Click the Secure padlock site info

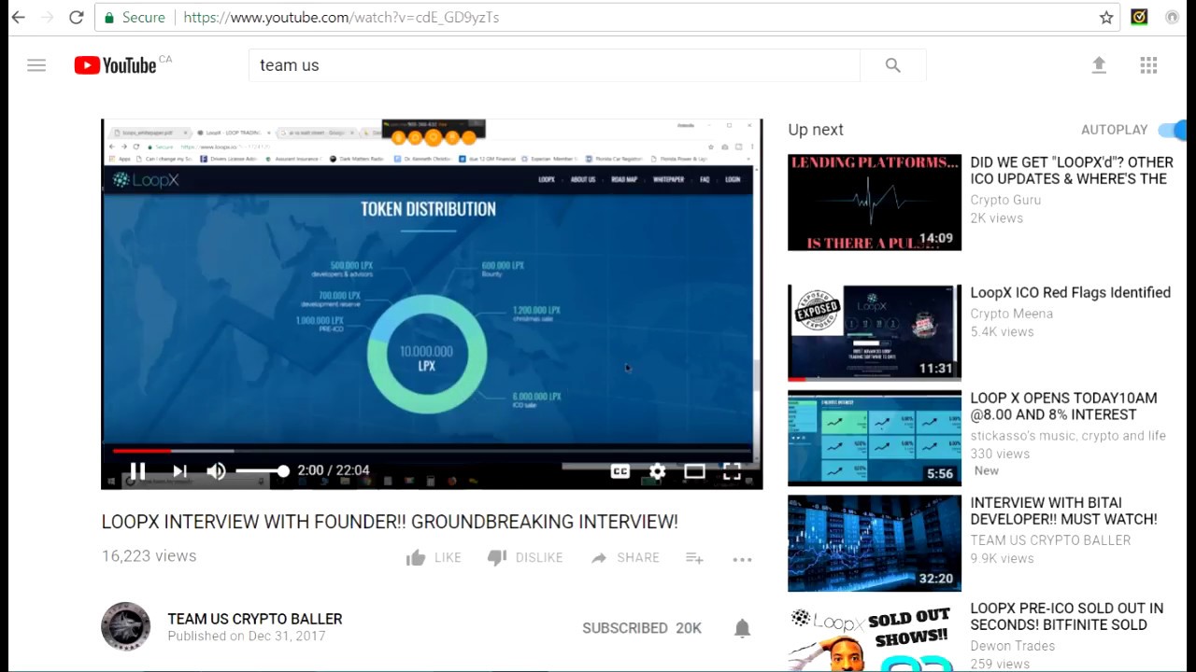pyautogui.click(x=135, y=17)
